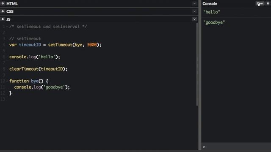
Task: Click the 'function bye()' declaration
Action: tap(29, 81)
